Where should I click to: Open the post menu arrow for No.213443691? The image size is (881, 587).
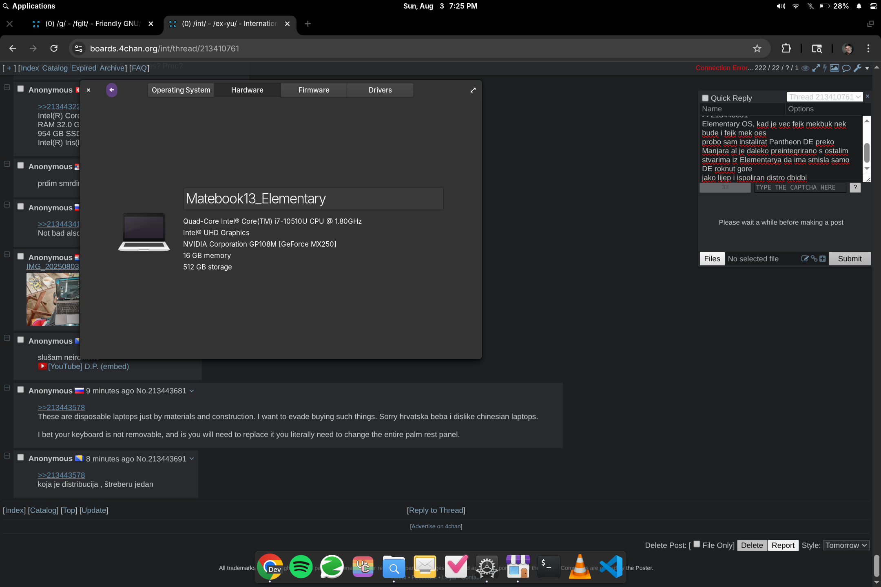(x=192, y=459)
